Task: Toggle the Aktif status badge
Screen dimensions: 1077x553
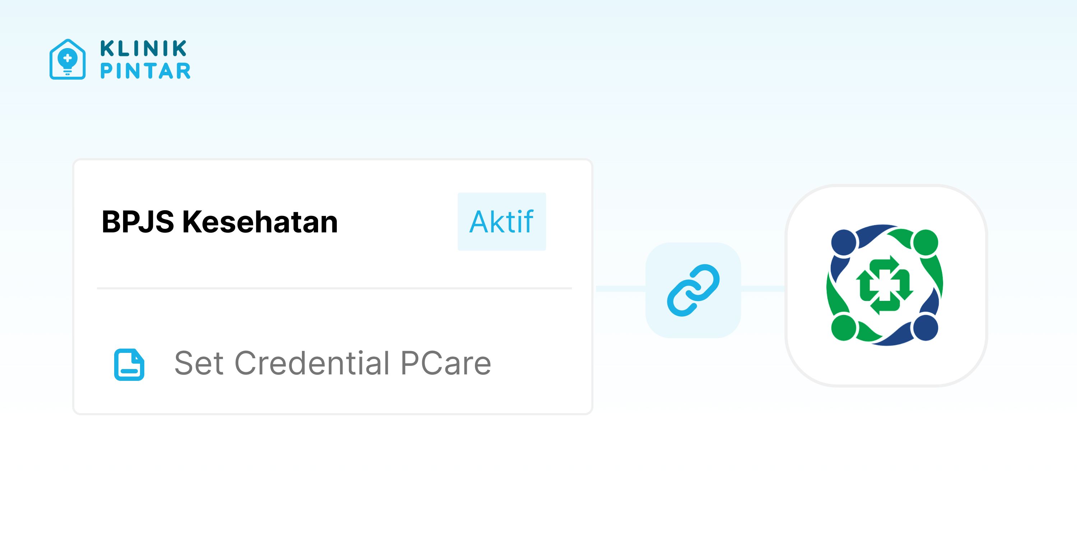Action: (502, 221)
